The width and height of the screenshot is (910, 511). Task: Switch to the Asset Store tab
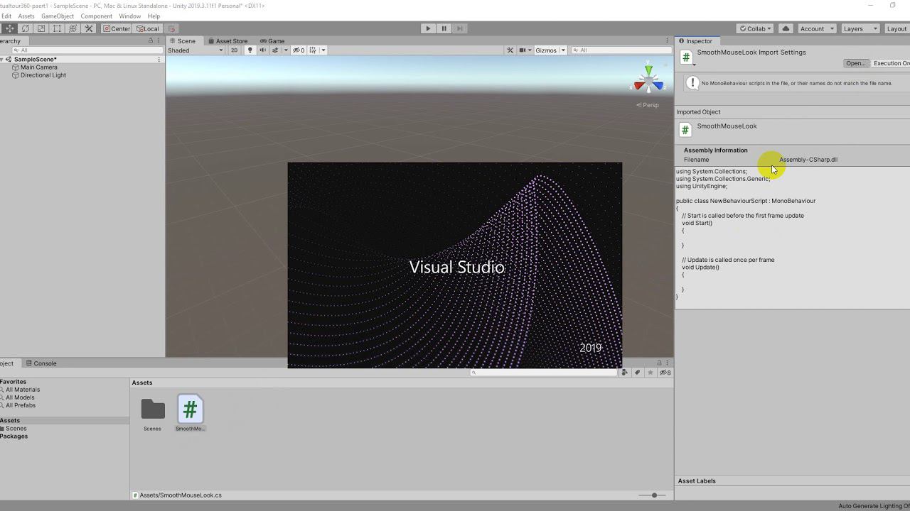[x=228, y=41]
